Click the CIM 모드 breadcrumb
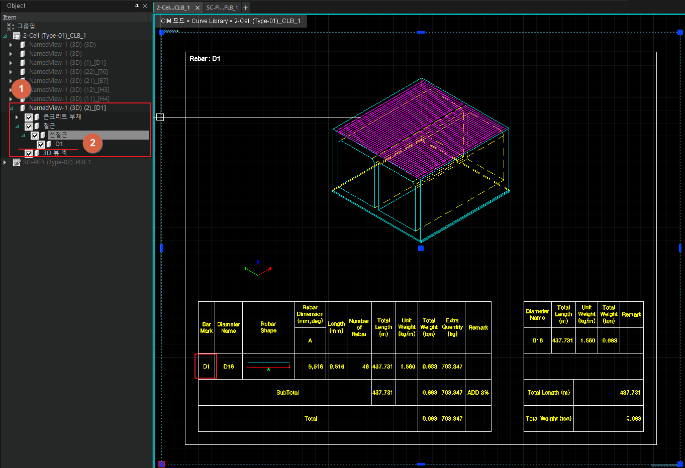The width and height of the screenshot is (685, 468). (172, 21)
